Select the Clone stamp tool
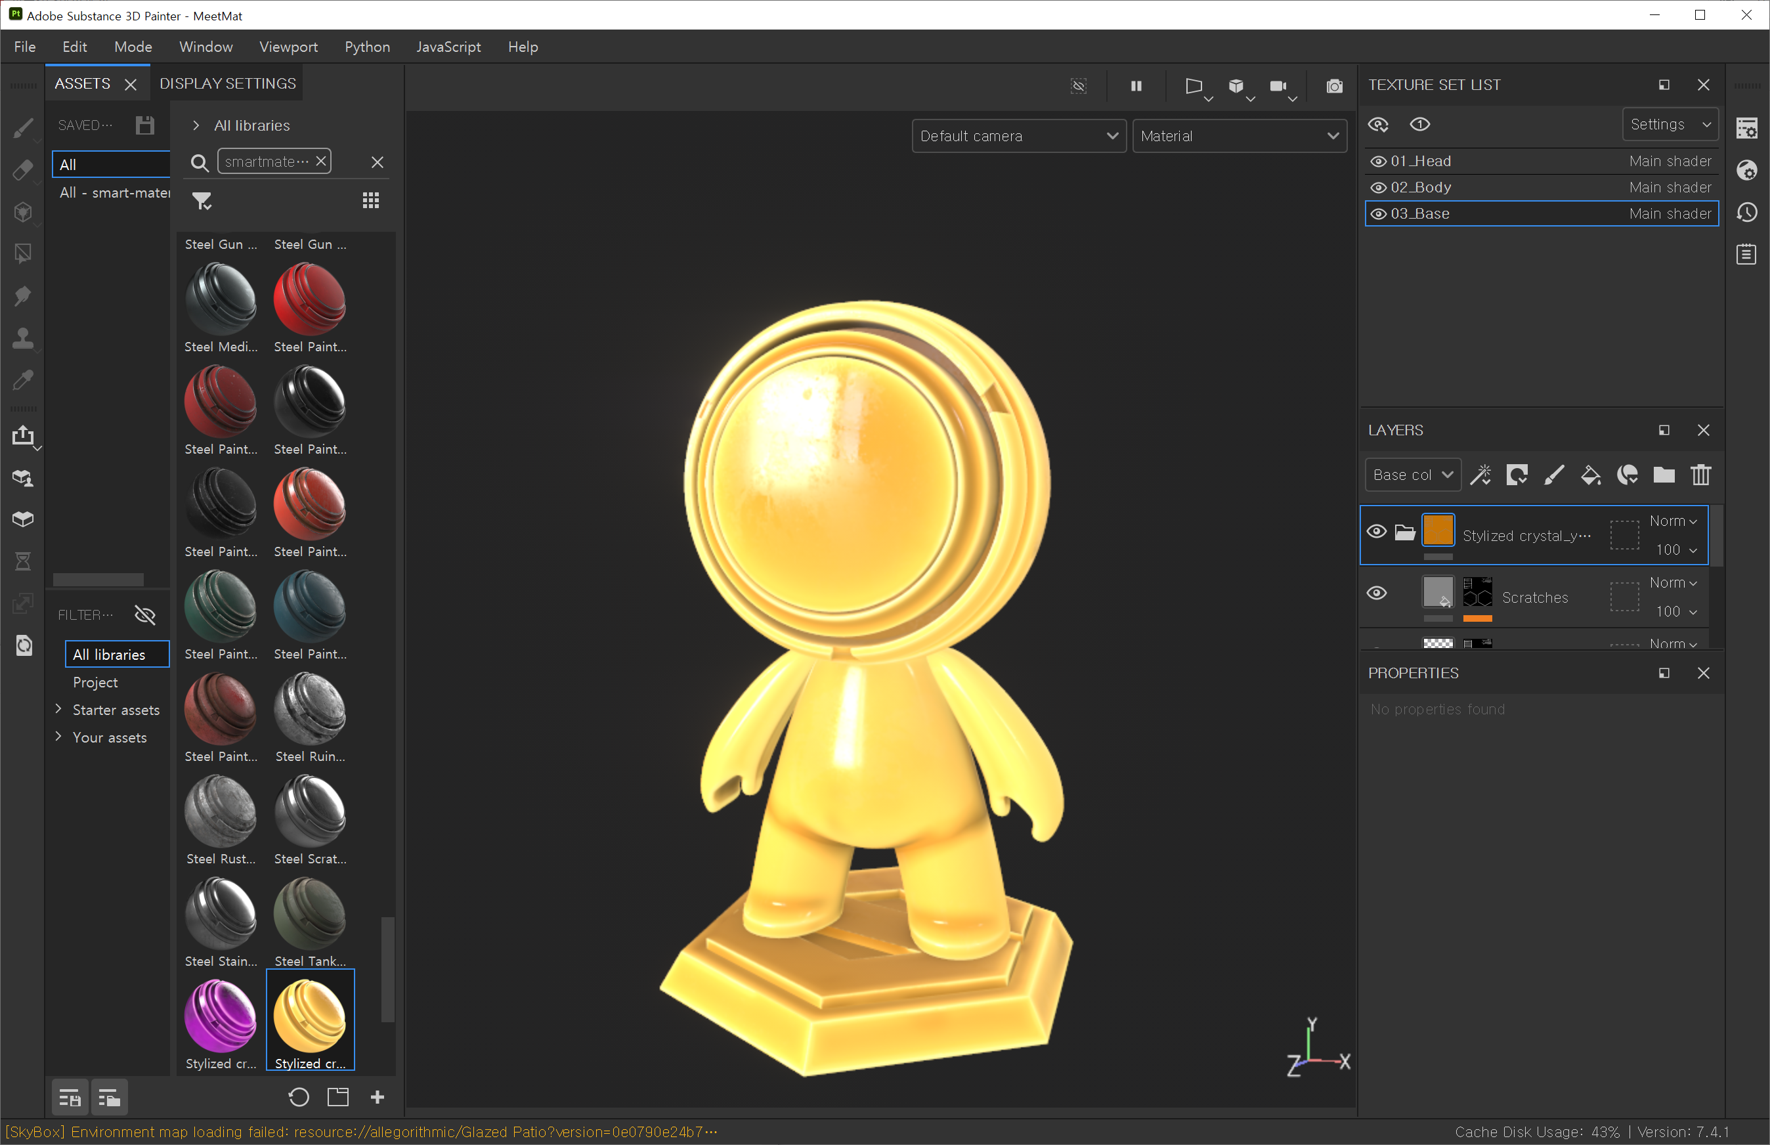 tap(22, 338)
